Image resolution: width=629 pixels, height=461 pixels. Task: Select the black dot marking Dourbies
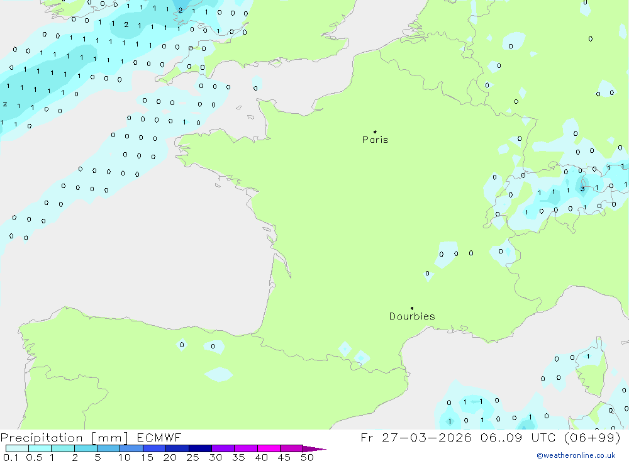point(412,308)
